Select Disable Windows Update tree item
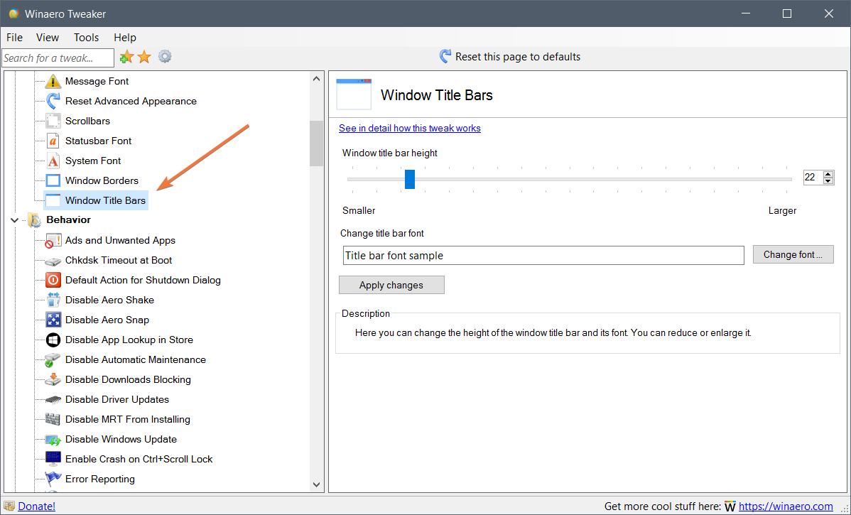The image size is (851, 515). click(121, 439)
